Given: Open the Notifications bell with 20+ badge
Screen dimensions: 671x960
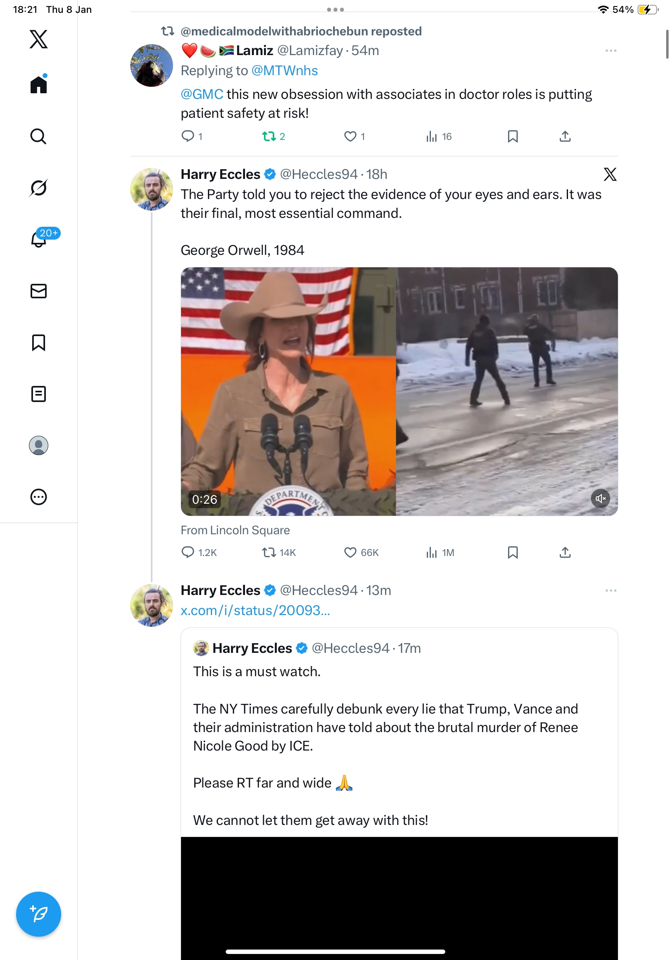Looking at the screenshot, I should 39,239.
